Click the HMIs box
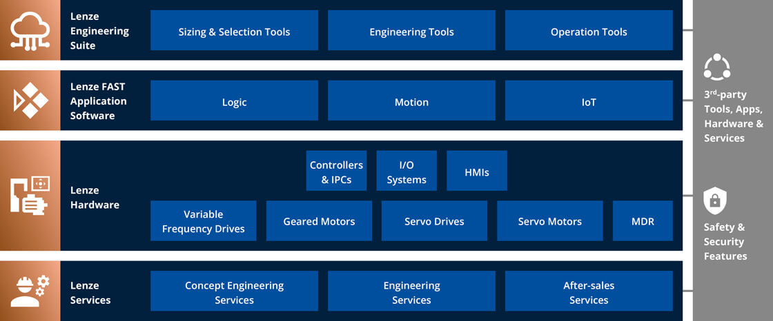The image size is (773, 321). click(x=477, y=171)
